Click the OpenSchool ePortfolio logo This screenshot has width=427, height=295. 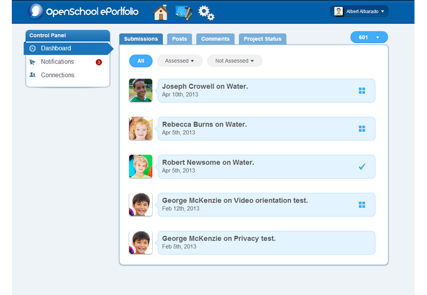[83, 11]
